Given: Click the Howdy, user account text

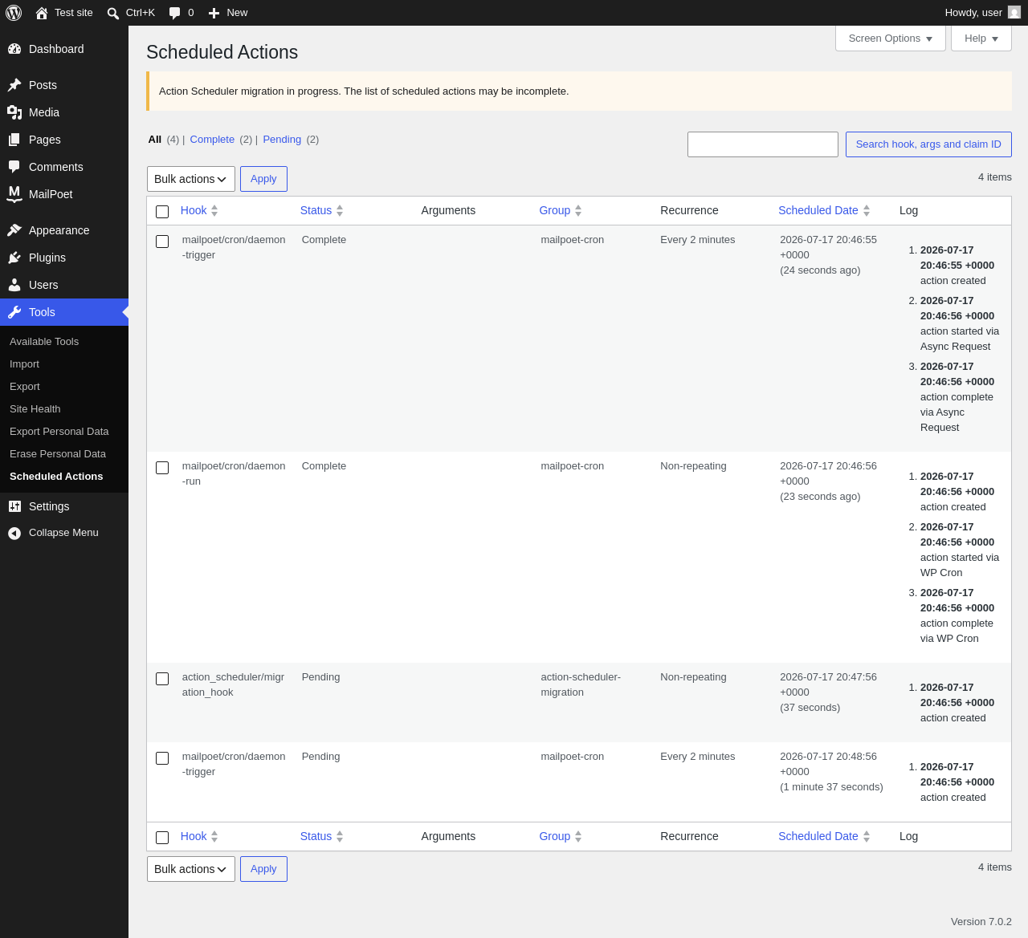Looking at the screenshot, I should click(973, 13).
